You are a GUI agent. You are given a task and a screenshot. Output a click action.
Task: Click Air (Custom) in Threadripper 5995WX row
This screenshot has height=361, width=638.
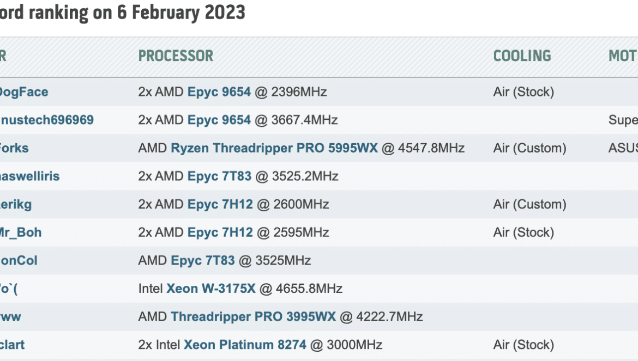click(530, 148)
